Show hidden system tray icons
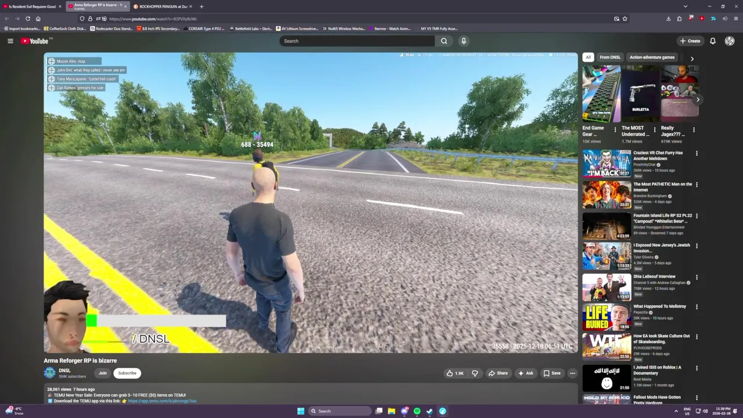This screenshot has height=418, width=743. coord(676,411)
